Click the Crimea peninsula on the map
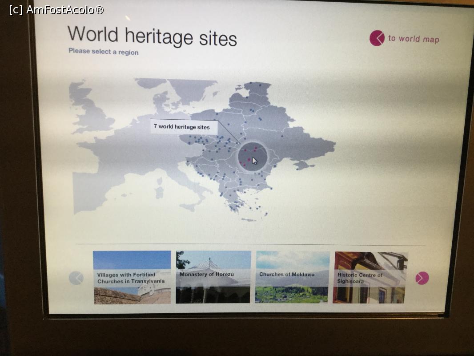 tap(304, 165)
